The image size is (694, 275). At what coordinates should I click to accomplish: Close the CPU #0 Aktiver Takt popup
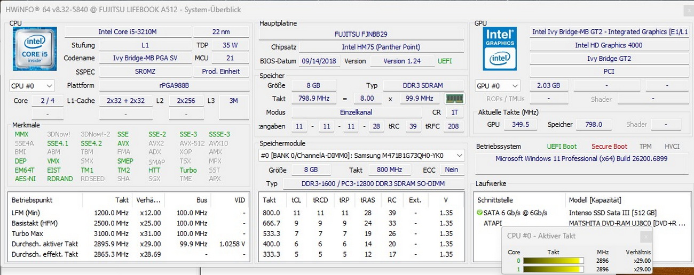point(646,237)
